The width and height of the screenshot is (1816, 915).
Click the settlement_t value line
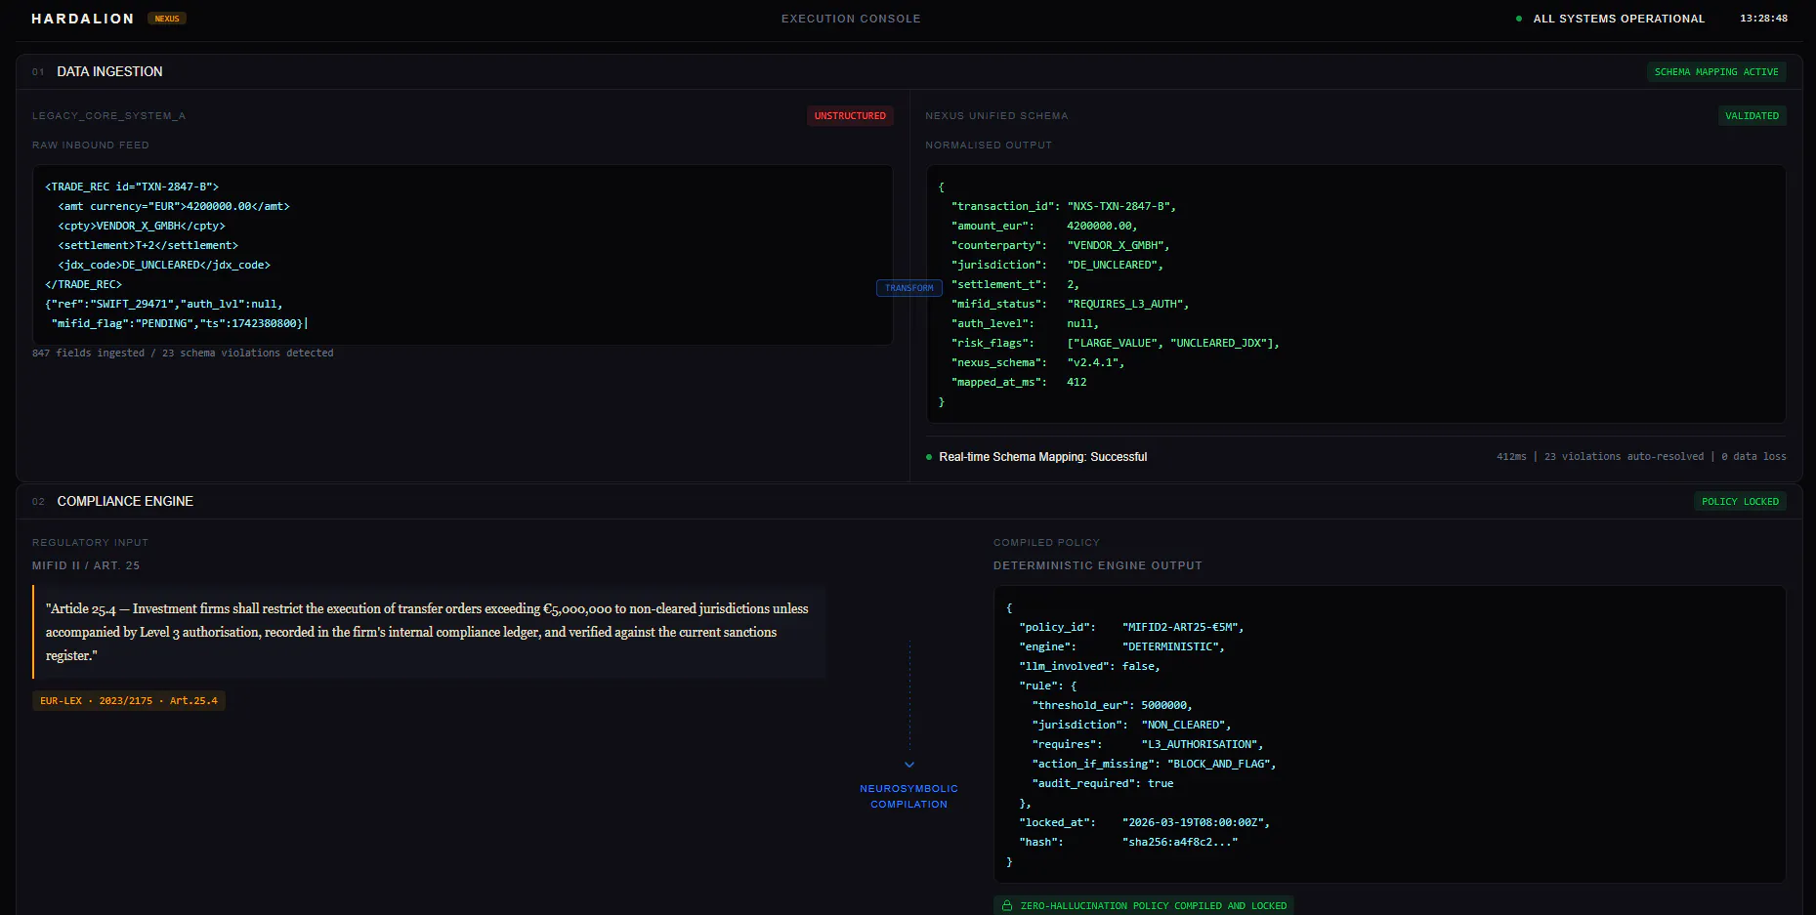pyautogui.click(x=1015, y=284)
